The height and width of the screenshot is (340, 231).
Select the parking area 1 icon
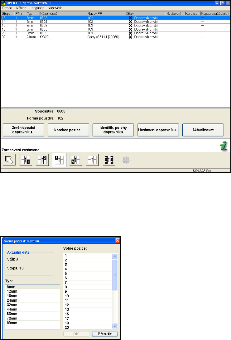26,160
